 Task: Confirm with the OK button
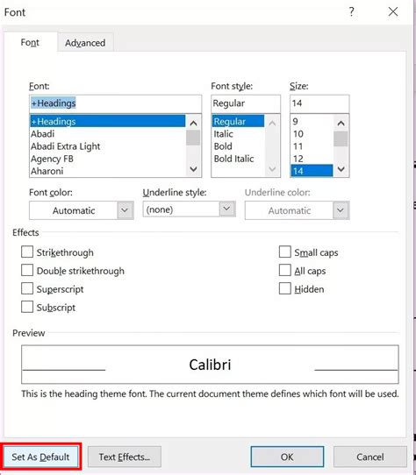[x=287, y=457]
